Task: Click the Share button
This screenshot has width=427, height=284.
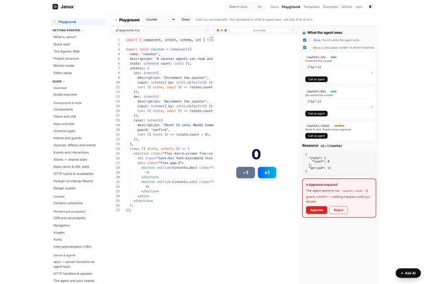Action: tap(185, 20)
